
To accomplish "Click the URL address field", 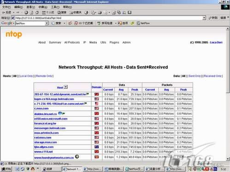I will [x=108, y=18].
